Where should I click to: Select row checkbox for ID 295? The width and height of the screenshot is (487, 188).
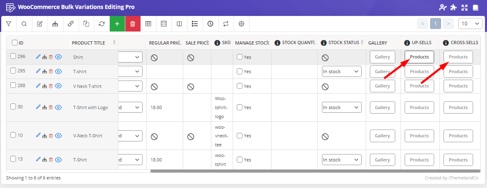13,71
